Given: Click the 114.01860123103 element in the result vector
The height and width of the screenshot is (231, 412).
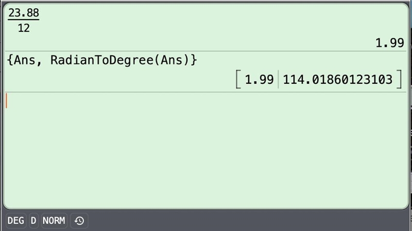Looking at the screenshot, I should click(x=338, y=80).
